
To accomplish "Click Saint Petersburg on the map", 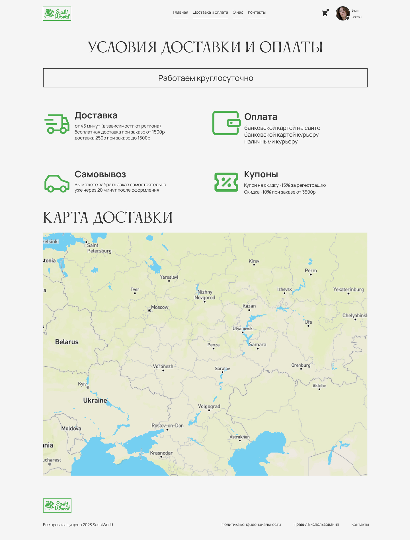I will coord(99,248).
